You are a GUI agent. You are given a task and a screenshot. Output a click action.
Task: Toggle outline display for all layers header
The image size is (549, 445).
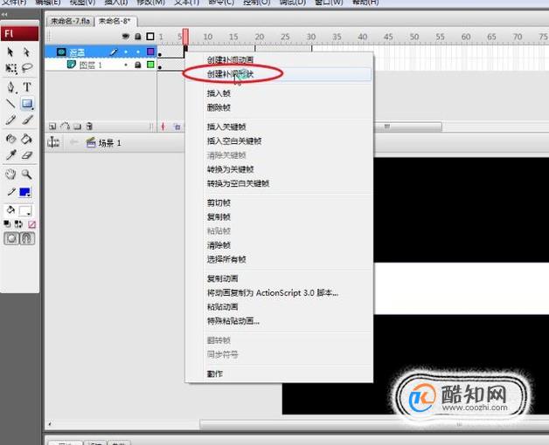click(150, 37)
